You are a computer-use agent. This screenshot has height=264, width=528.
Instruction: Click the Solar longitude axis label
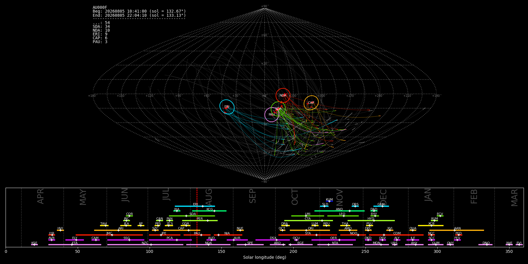(x=265, y=257)
